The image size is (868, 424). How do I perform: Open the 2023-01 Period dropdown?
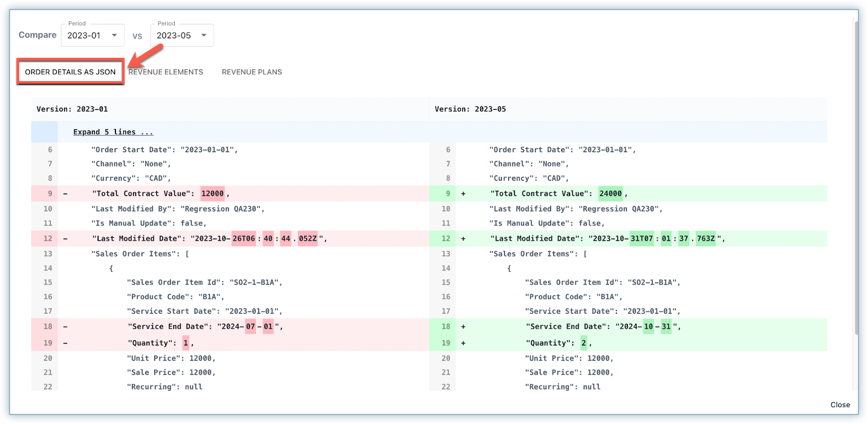click(x=92, y=36)
